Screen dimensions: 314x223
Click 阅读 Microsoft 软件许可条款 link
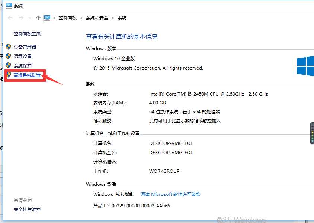tap(170, 194)
